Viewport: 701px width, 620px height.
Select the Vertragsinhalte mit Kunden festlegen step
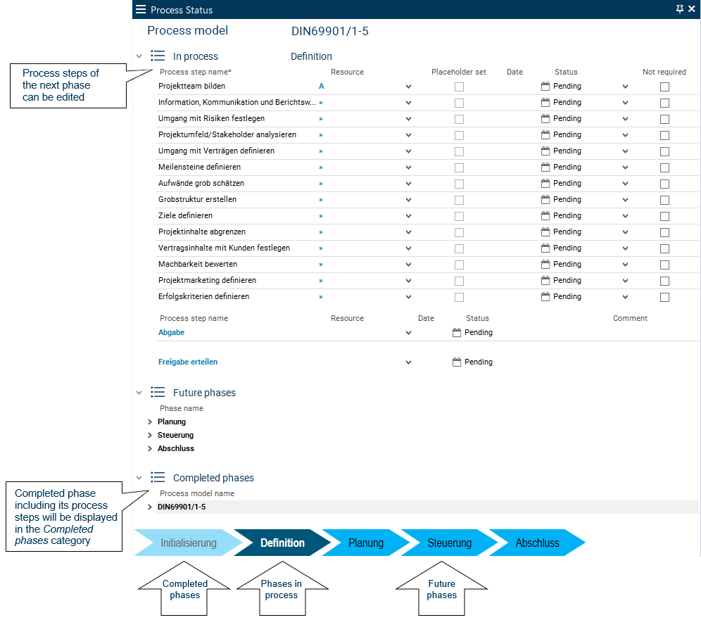point(224,248)
